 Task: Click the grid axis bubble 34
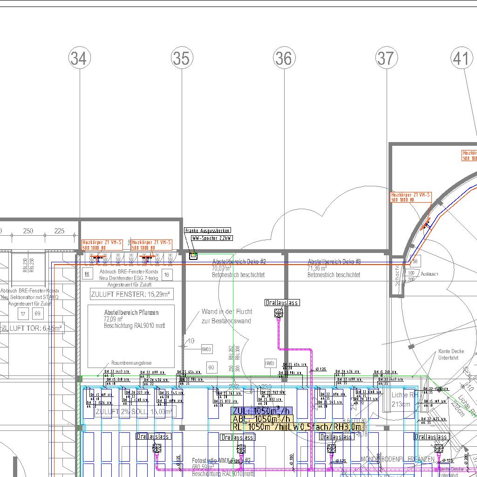(79, 58)
